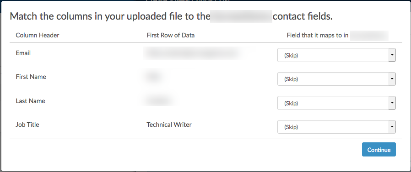Click the arrow on the First Name row dropdown
411x172 pixels.
[x=392, y=79]
